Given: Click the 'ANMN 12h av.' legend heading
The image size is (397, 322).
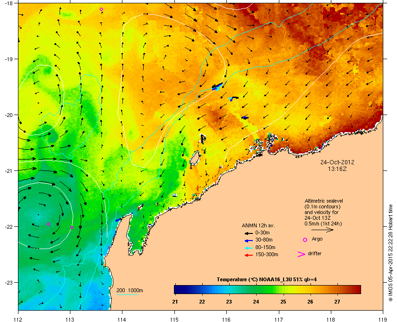Looking at the screenshot, I should tap(258, 225).
